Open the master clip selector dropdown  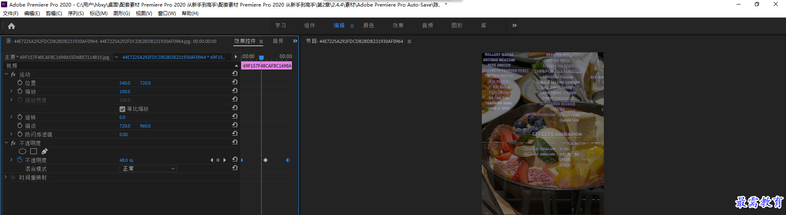click(x=117, y=57)
